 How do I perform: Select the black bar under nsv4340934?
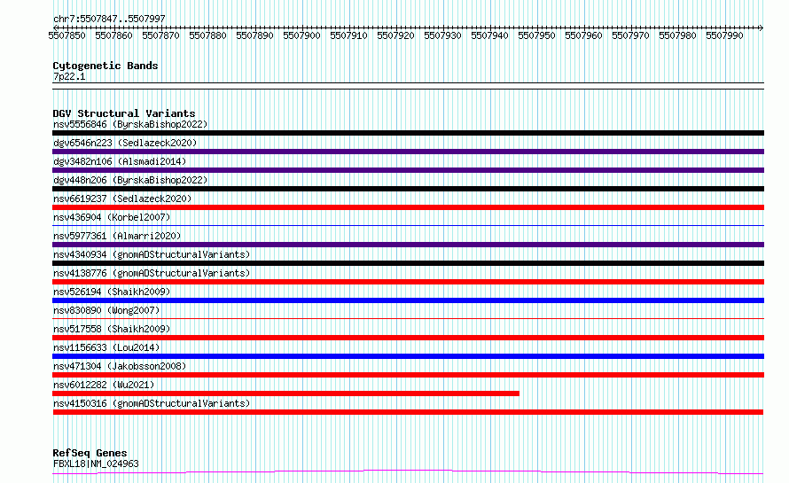[408, 263]
